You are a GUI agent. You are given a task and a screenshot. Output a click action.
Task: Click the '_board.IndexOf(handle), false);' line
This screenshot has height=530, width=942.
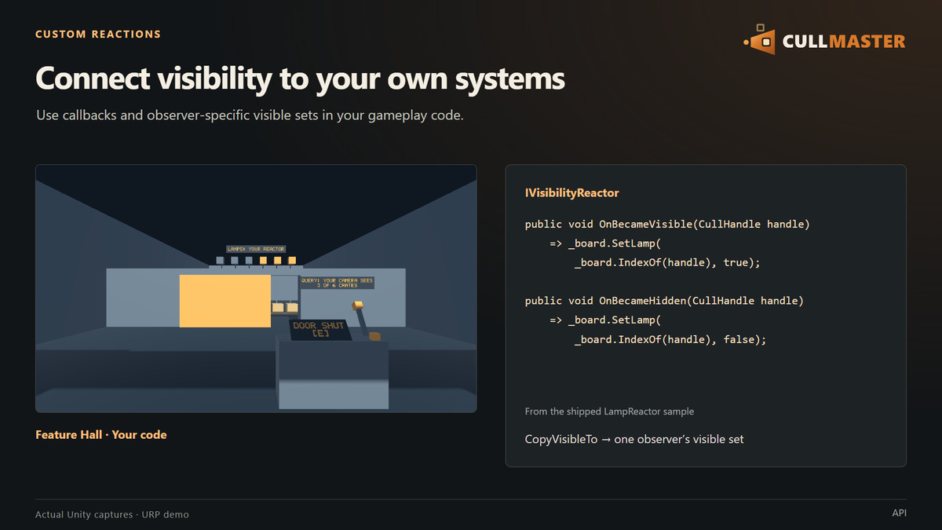(670, 339)
